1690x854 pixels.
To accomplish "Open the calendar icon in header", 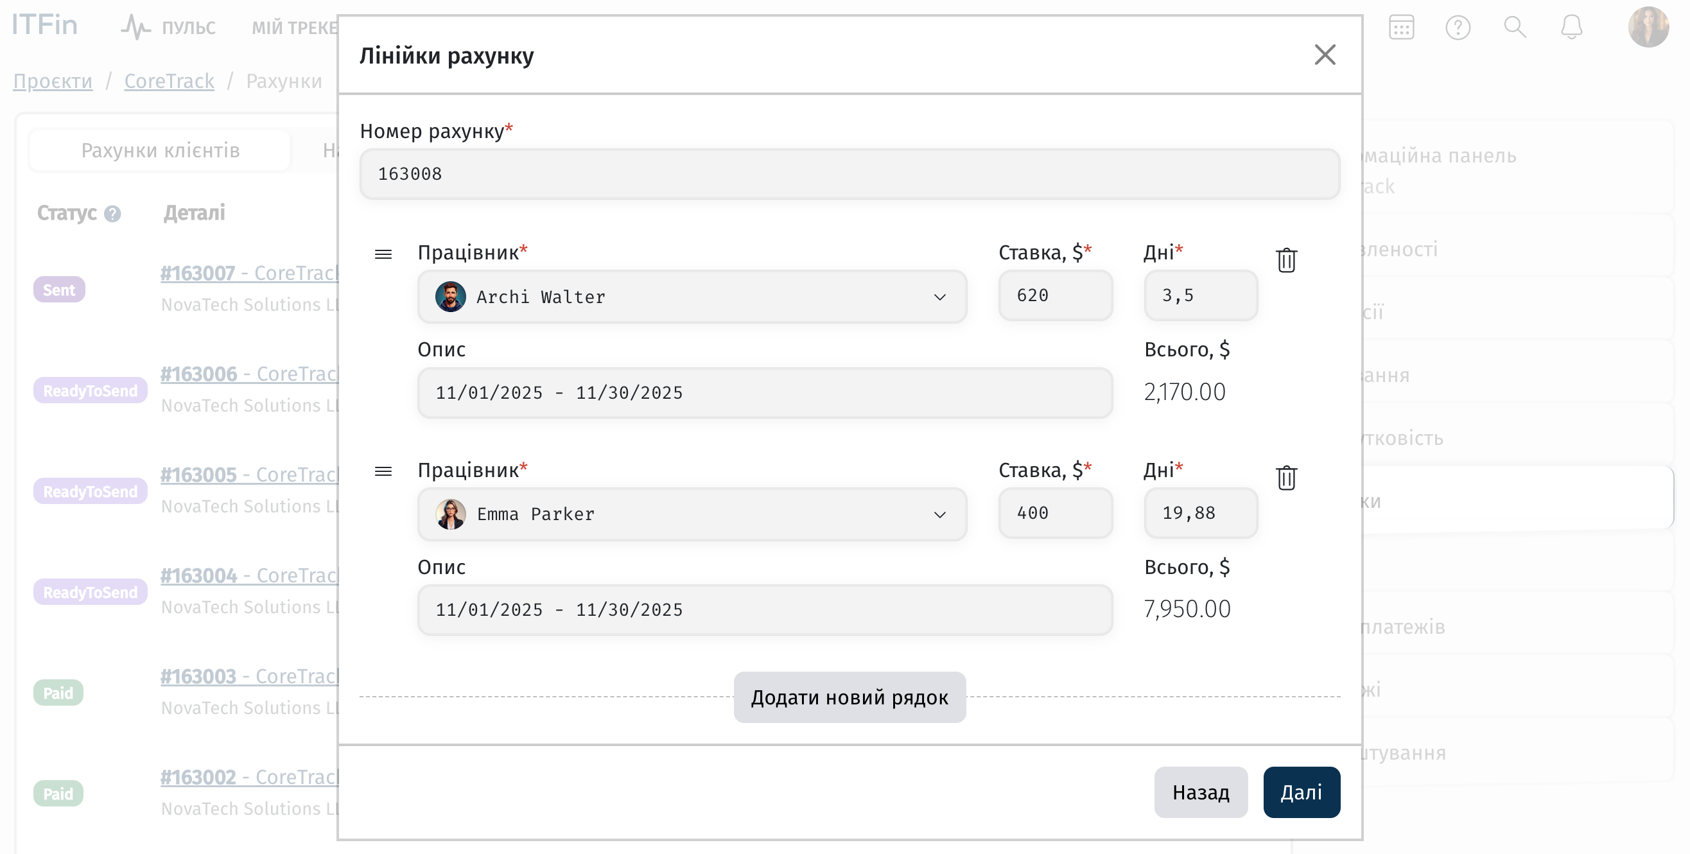I will tap(1400, 28).
